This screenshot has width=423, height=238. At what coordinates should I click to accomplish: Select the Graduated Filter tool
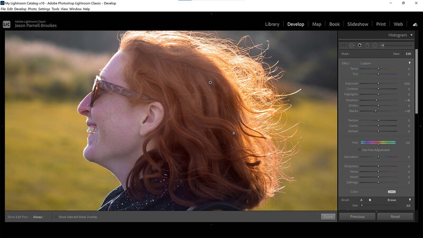click(367, 45)
